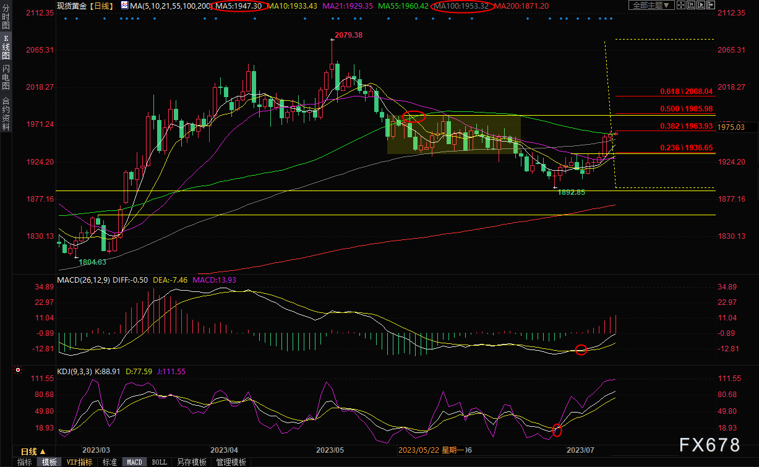Click the red sun icon beside KDJ
Viewport: 759px width, 467px height.
17,371
